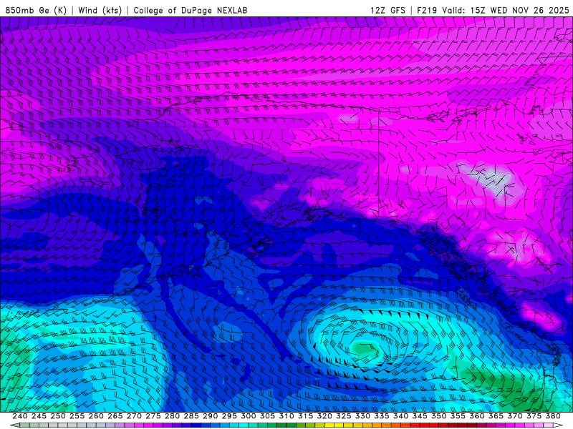Image resolution: width=573 pixels, height=429 pixels.
Task: Click the 380 color scale label
Action: pos(553,416)
